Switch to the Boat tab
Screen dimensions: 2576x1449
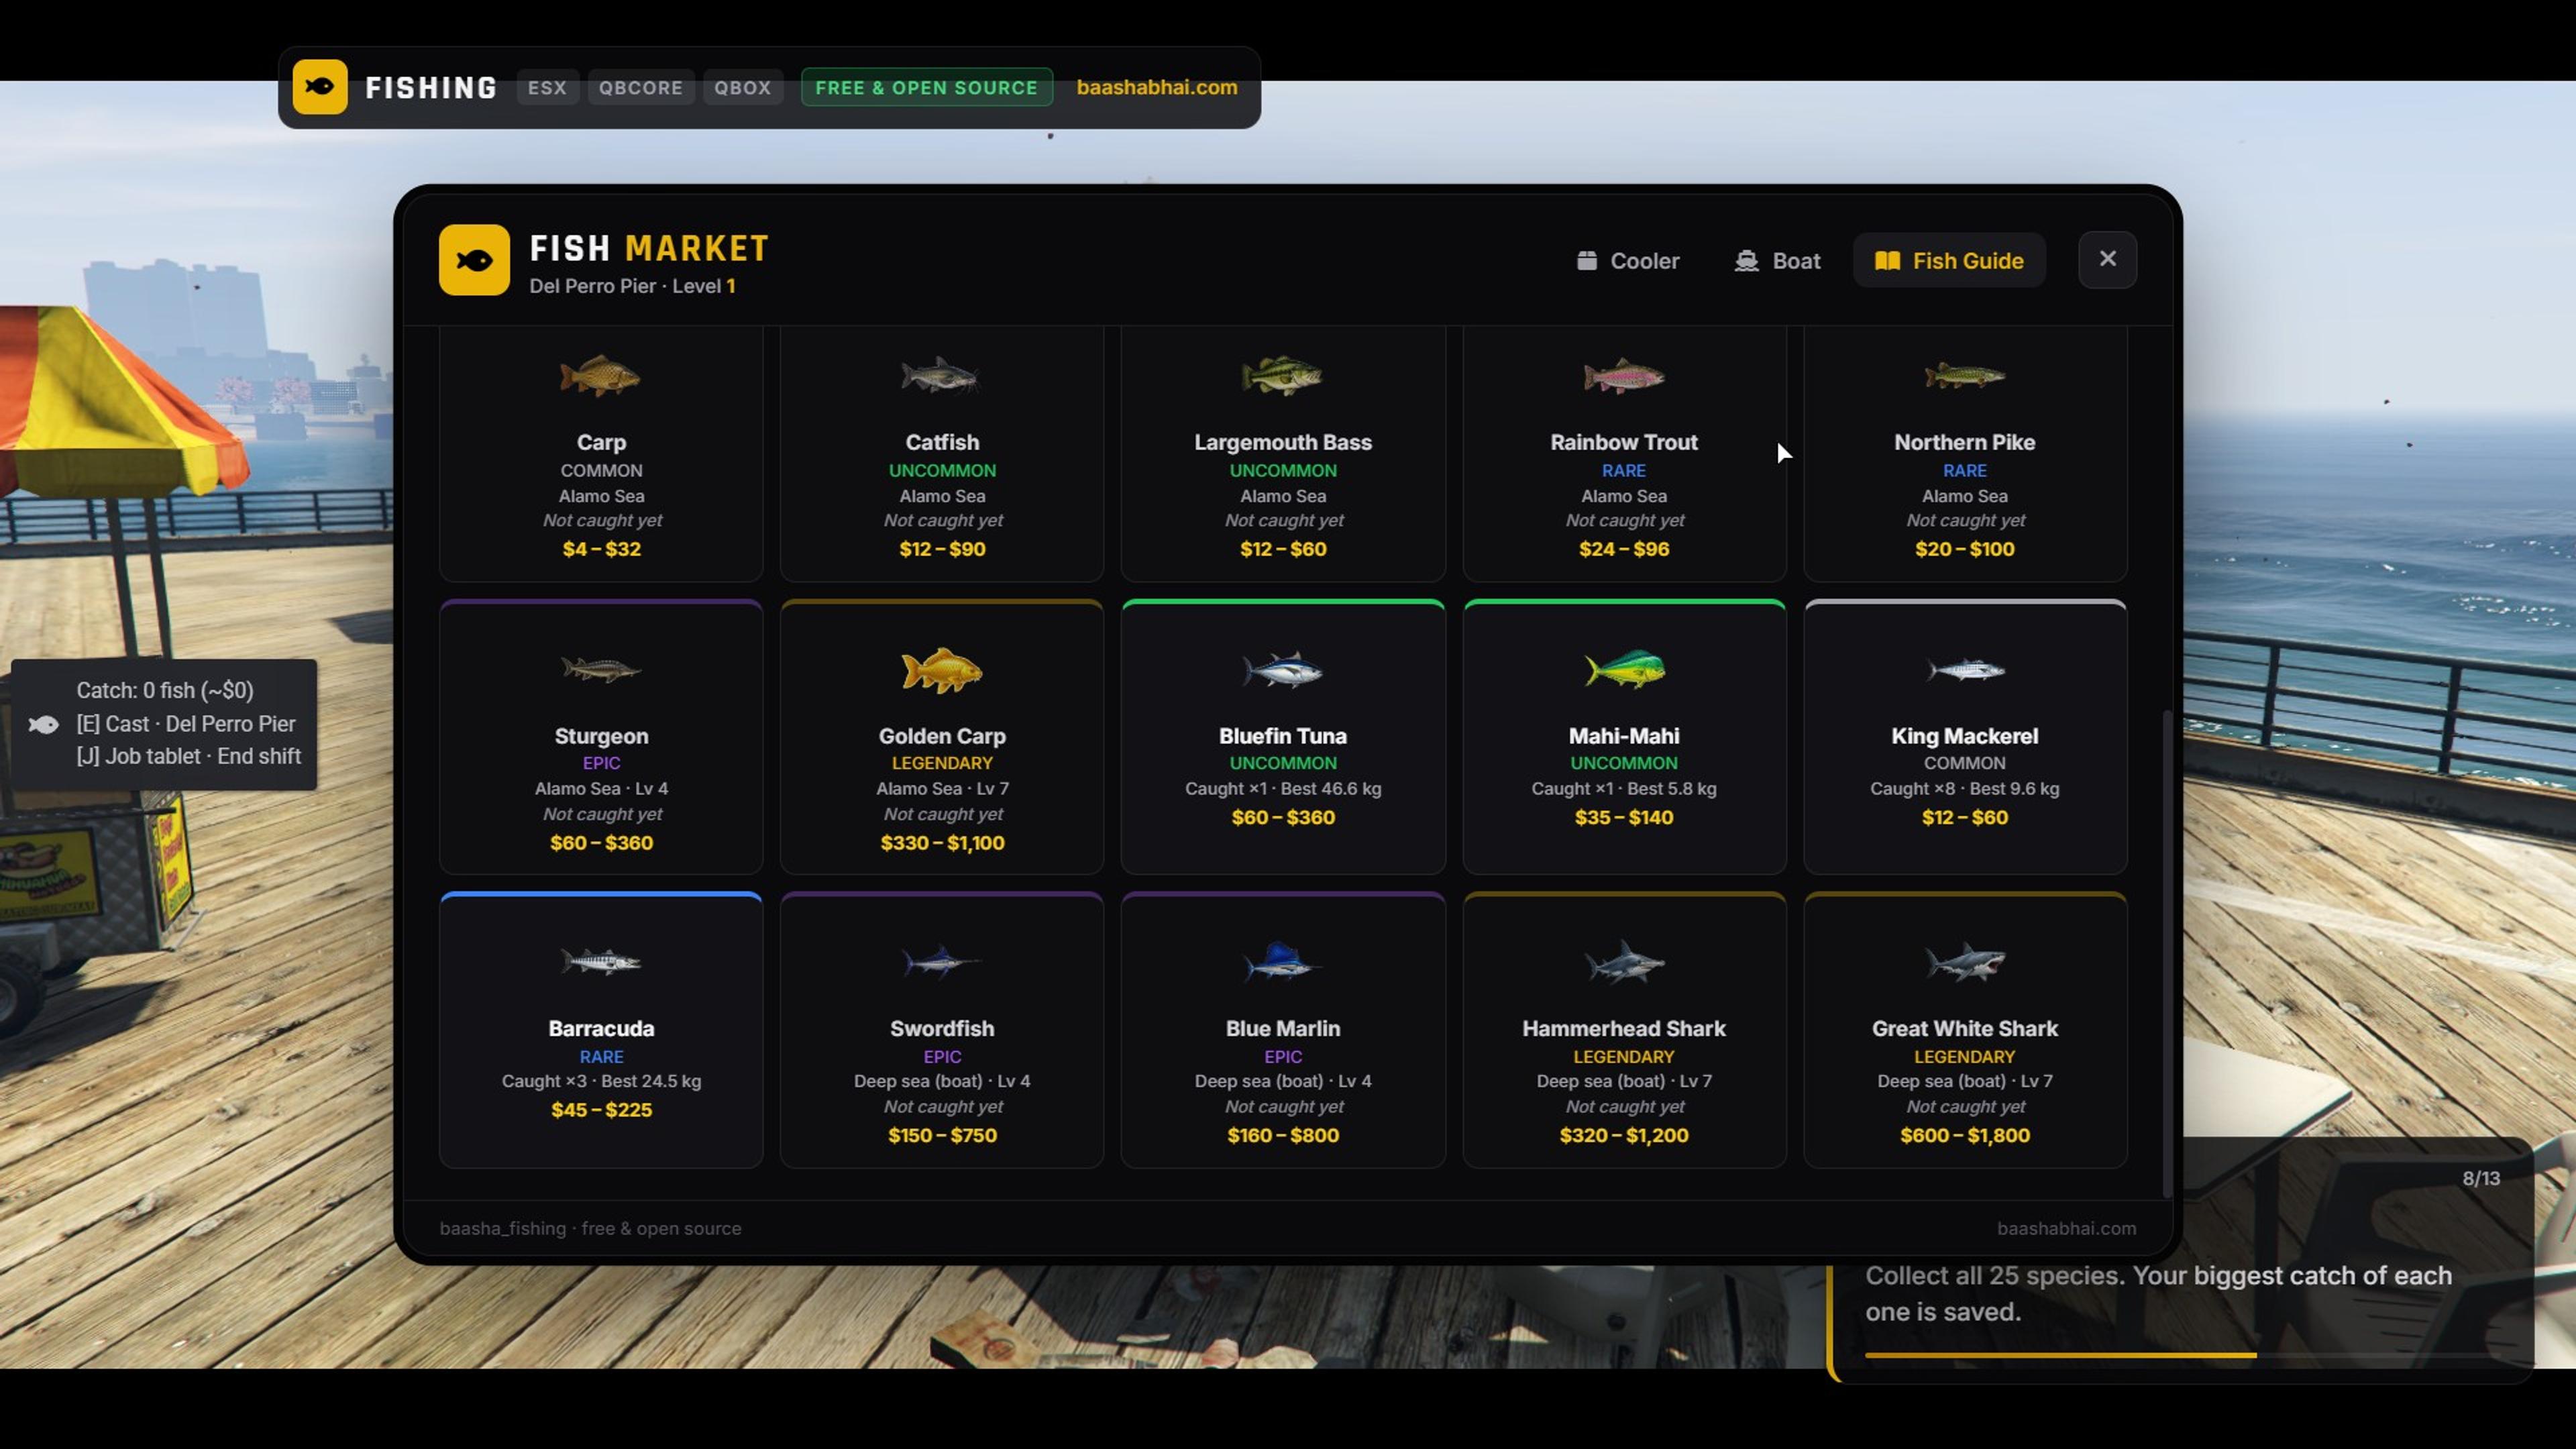click(1778, 261)
